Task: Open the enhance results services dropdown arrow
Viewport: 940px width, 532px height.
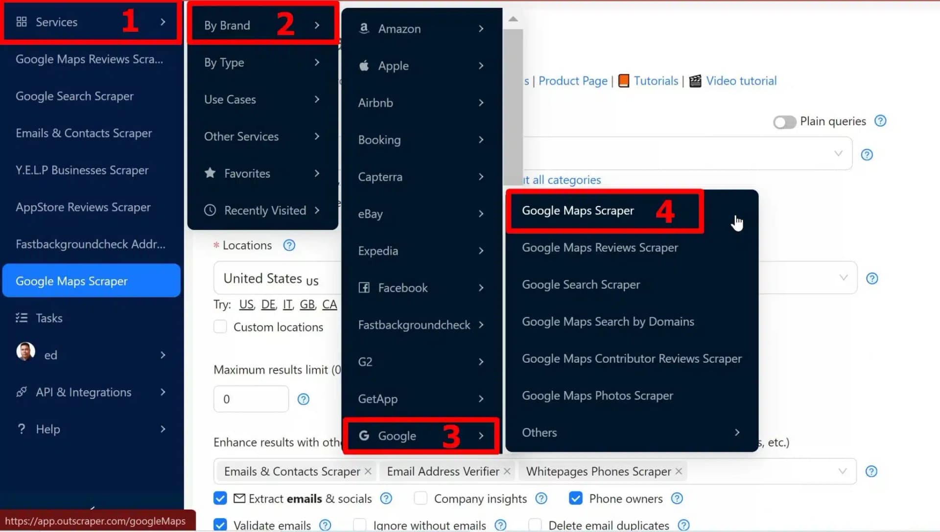Action: [842, 471]
